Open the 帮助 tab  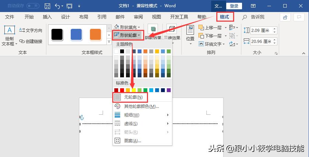(x=202, y=17)
